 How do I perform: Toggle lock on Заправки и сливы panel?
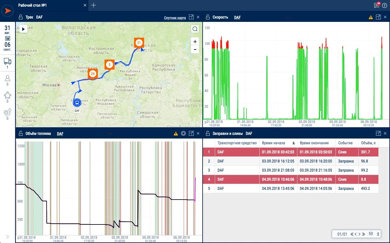pos(208,134)
